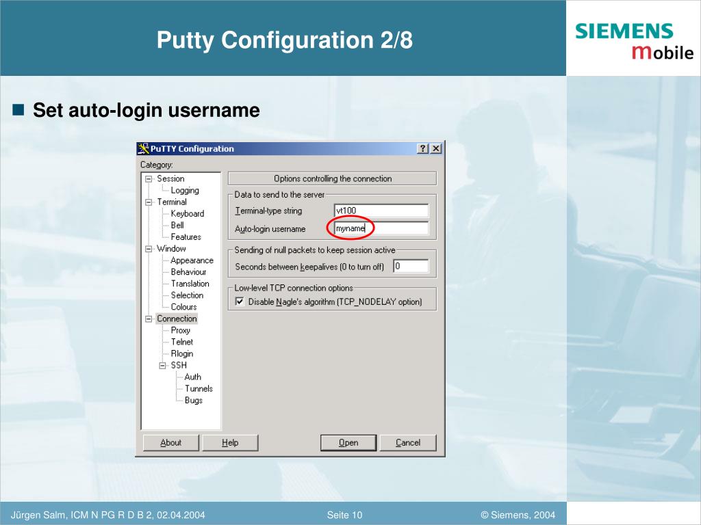Select the Bell category
The width and height of the screenshot is (701, 525).
177,225
